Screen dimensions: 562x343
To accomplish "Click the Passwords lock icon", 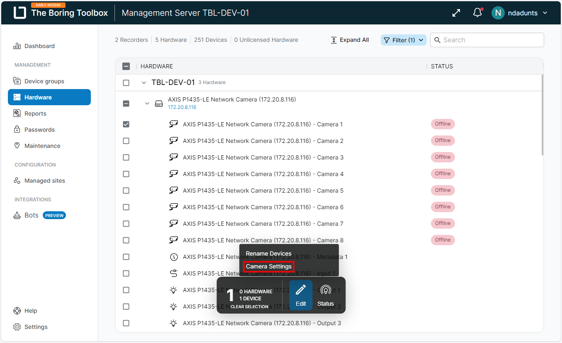I will 17,129.
